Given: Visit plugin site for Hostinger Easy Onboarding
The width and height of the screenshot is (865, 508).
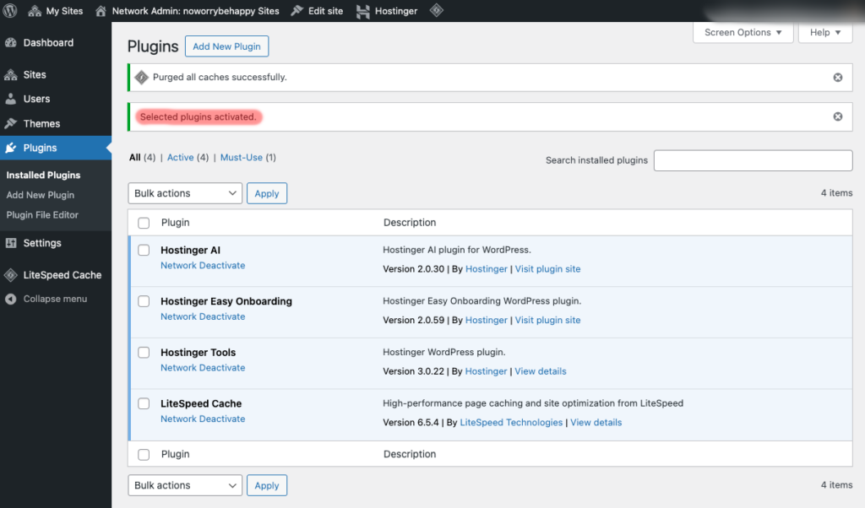Looking at the screenshot, I should tap(547, 320).
